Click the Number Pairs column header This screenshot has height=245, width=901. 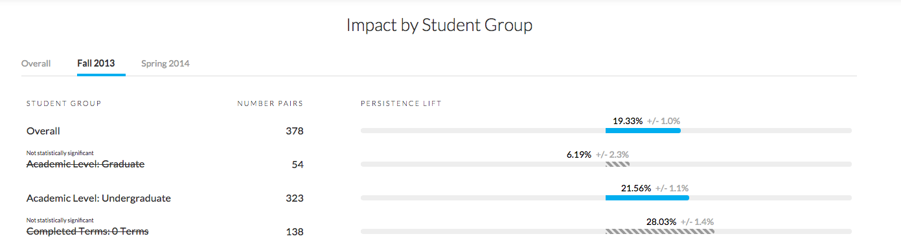point(270,103)
